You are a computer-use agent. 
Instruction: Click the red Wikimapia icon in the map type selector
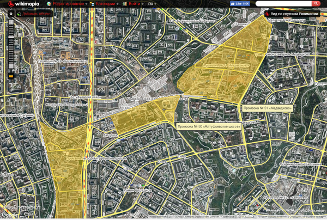[x=266, y=14]
